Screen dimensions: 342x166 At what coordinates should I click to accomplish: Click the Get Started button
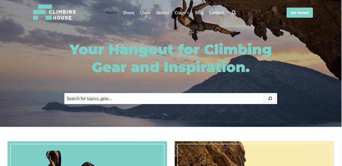click(300, 13)
